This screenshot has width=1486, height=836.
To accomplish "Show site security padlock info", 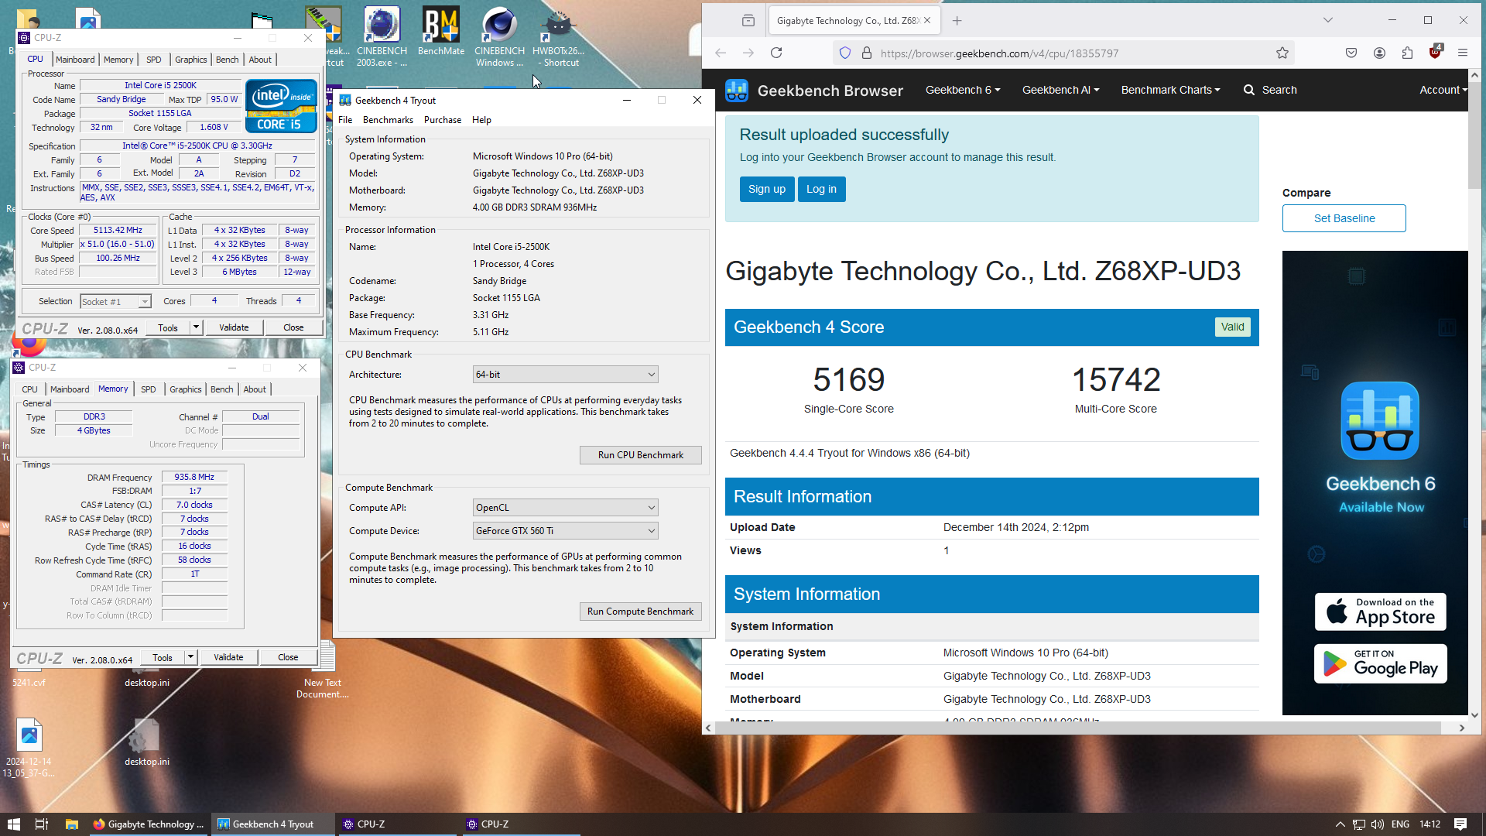I will pos(867,53).
